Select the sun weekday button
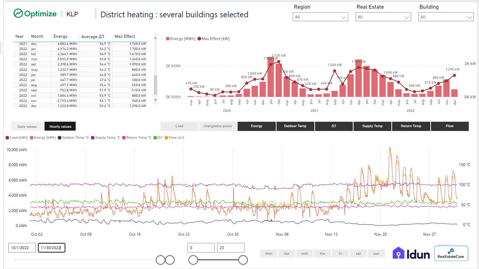The width and height of the screenshot is (479, 269). pyautogui.click(x=376, y=254)
